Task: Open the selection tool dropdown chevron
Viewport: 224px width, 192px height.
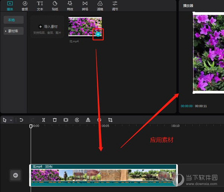Action: 11,120
